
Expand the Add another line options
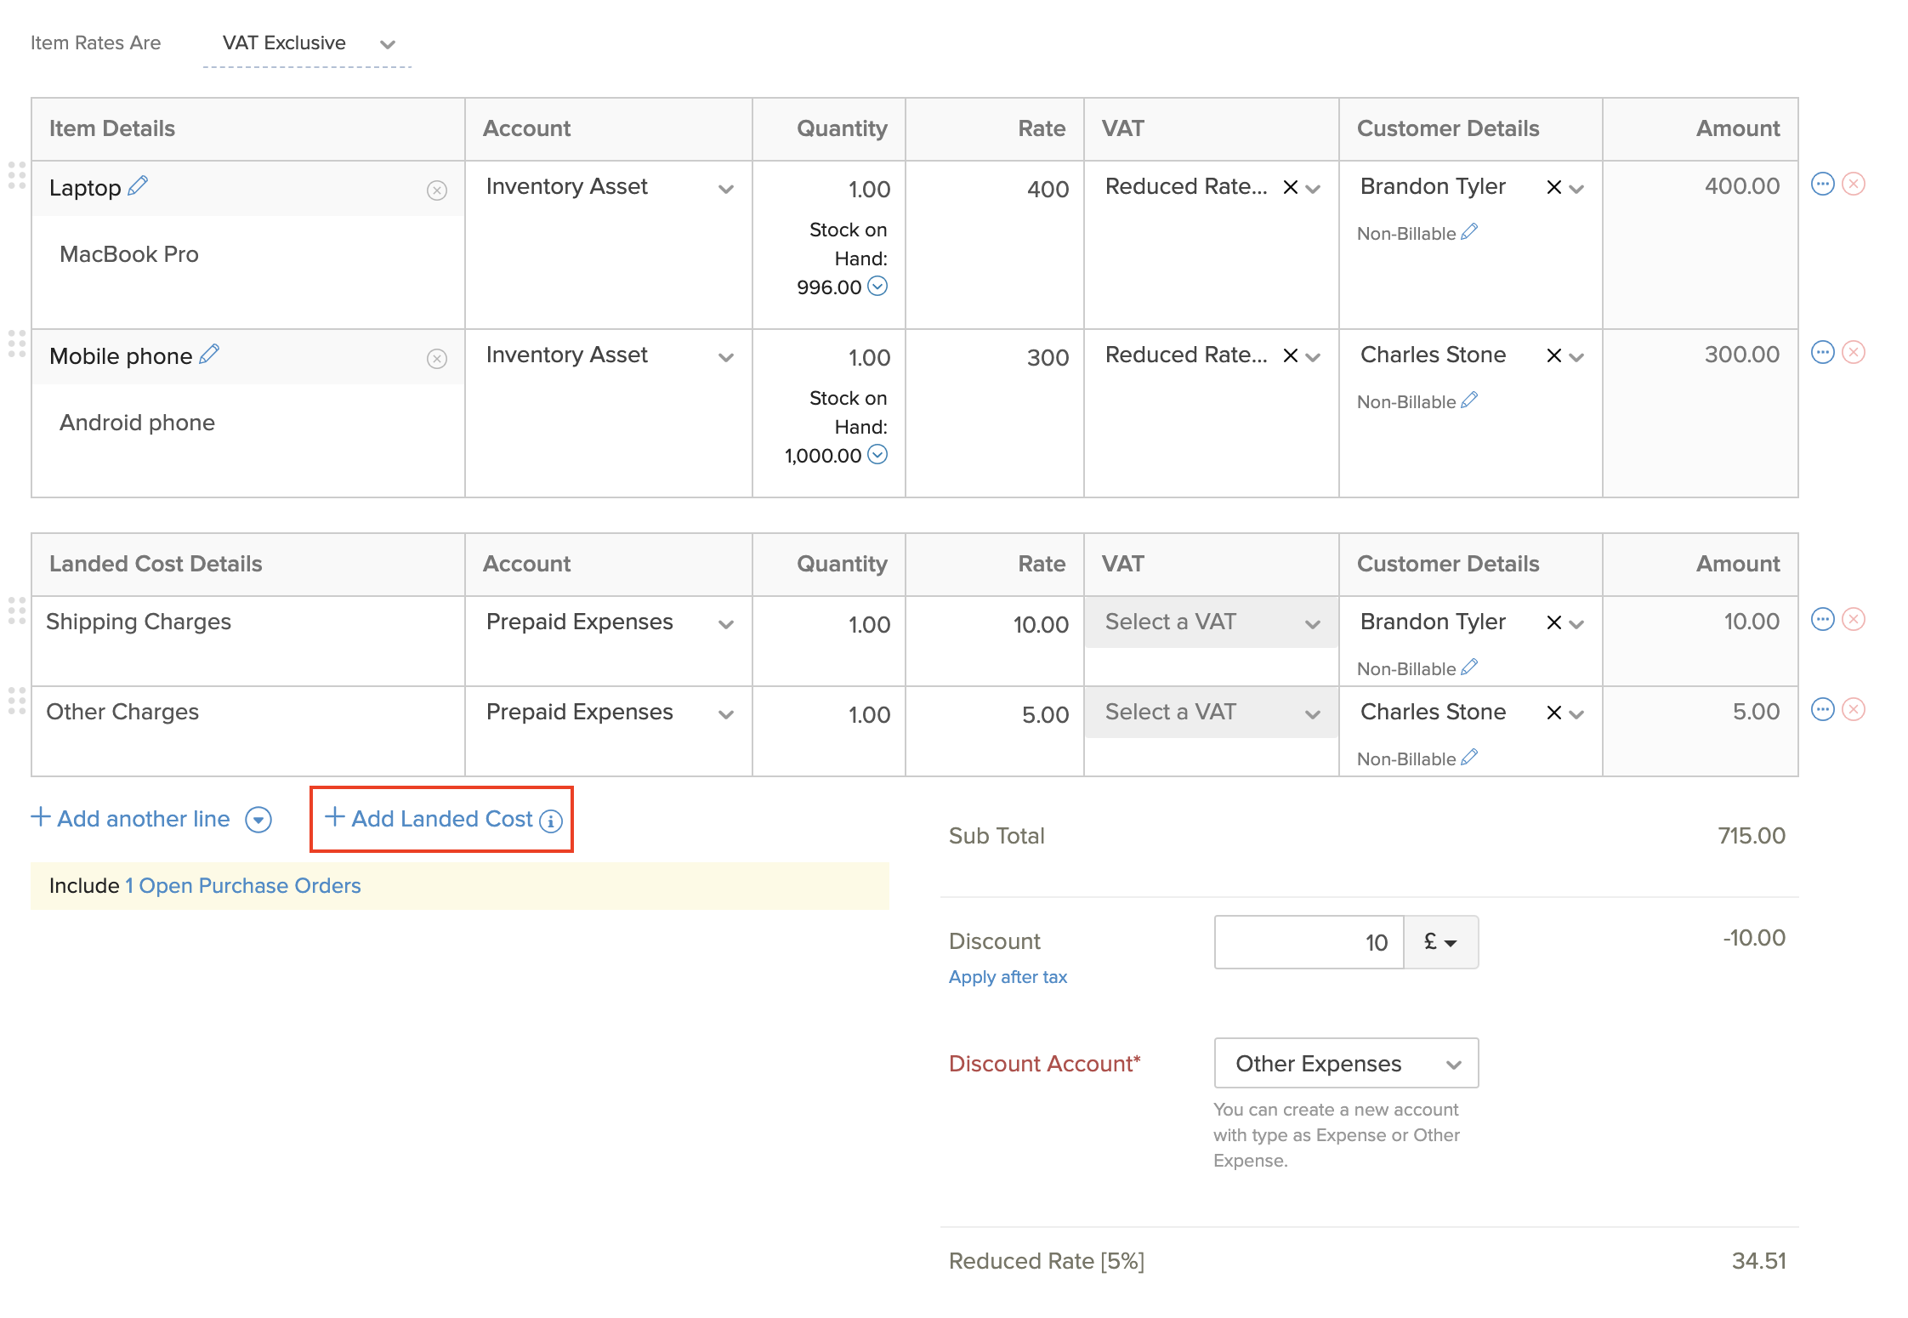coord(258,819)
